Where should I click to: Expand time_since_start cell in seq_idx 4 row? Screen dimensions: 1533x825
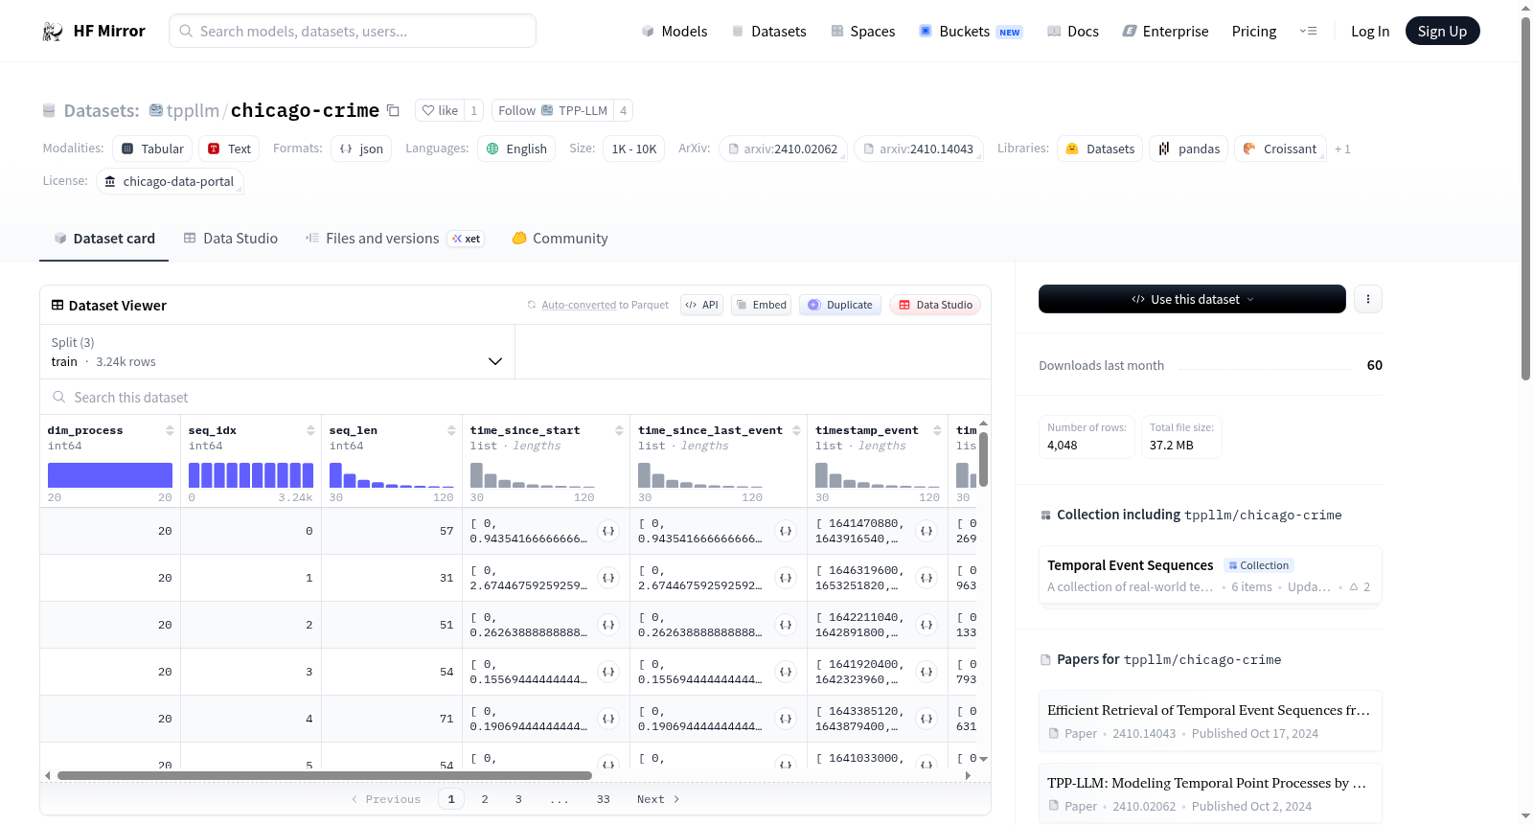click(x=608, y=719)
